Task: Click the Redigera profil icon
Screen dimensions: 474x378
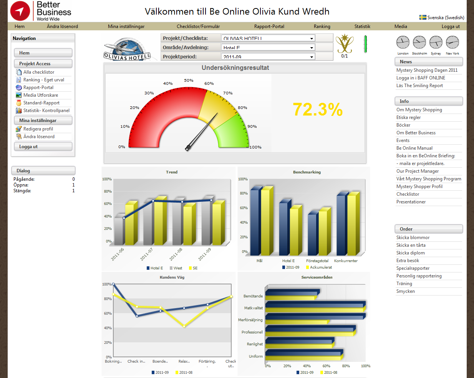Action: click(19, 129)
